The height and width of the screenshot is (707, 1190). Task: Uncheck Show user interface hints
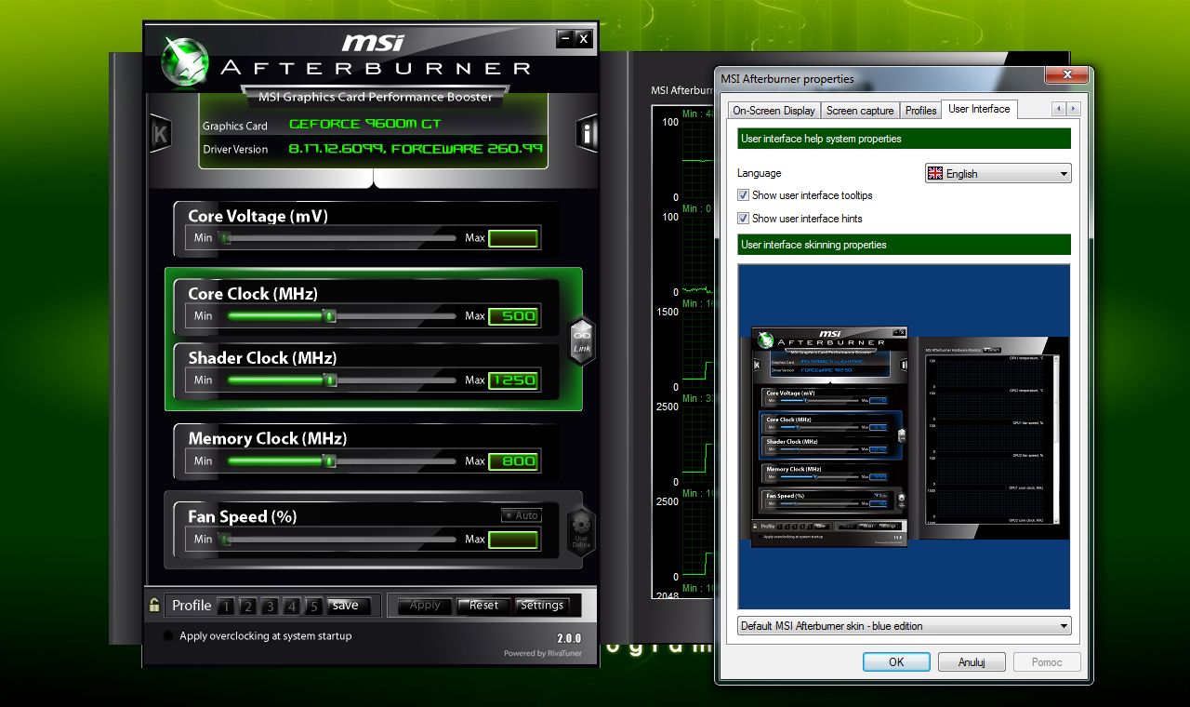pyautogui.click(x=743, y=219)
